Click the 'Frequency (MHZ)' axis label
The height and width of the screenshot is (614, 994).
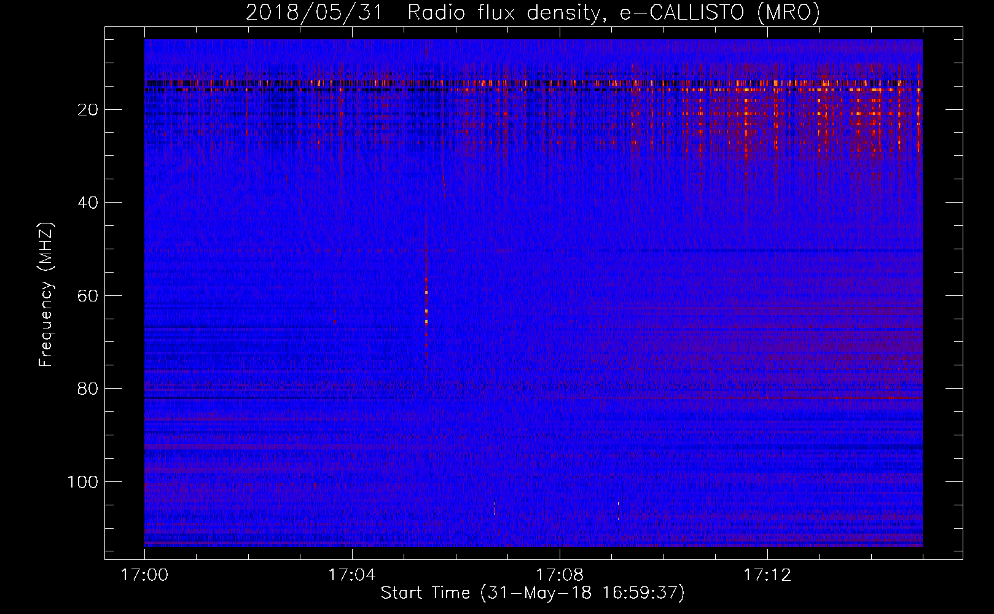46,295
